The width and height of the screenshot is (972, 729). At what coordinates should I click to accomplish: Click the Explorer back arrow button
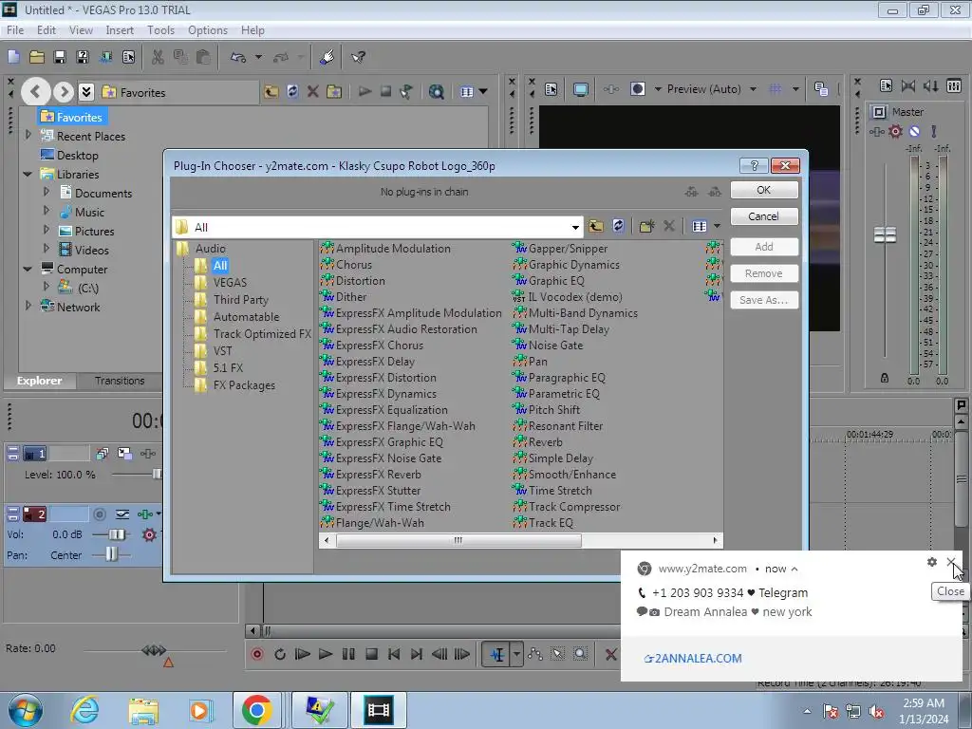click(35, 92)
